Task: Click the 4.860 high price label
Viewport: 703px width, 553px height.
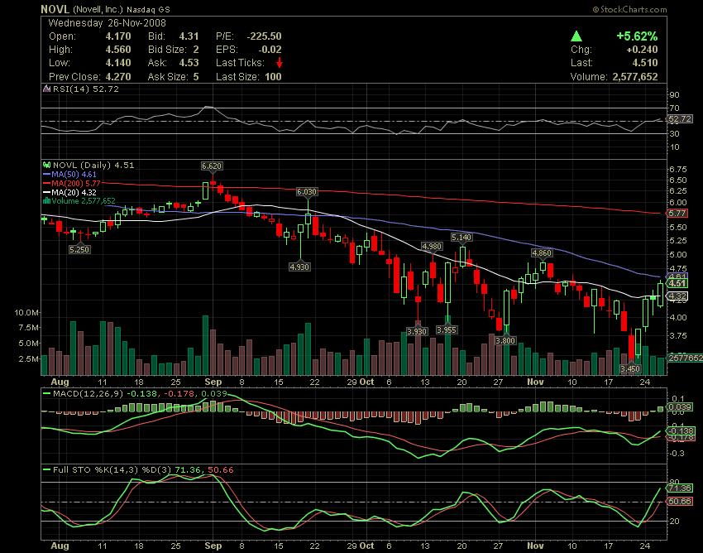Action: [542, 253]
